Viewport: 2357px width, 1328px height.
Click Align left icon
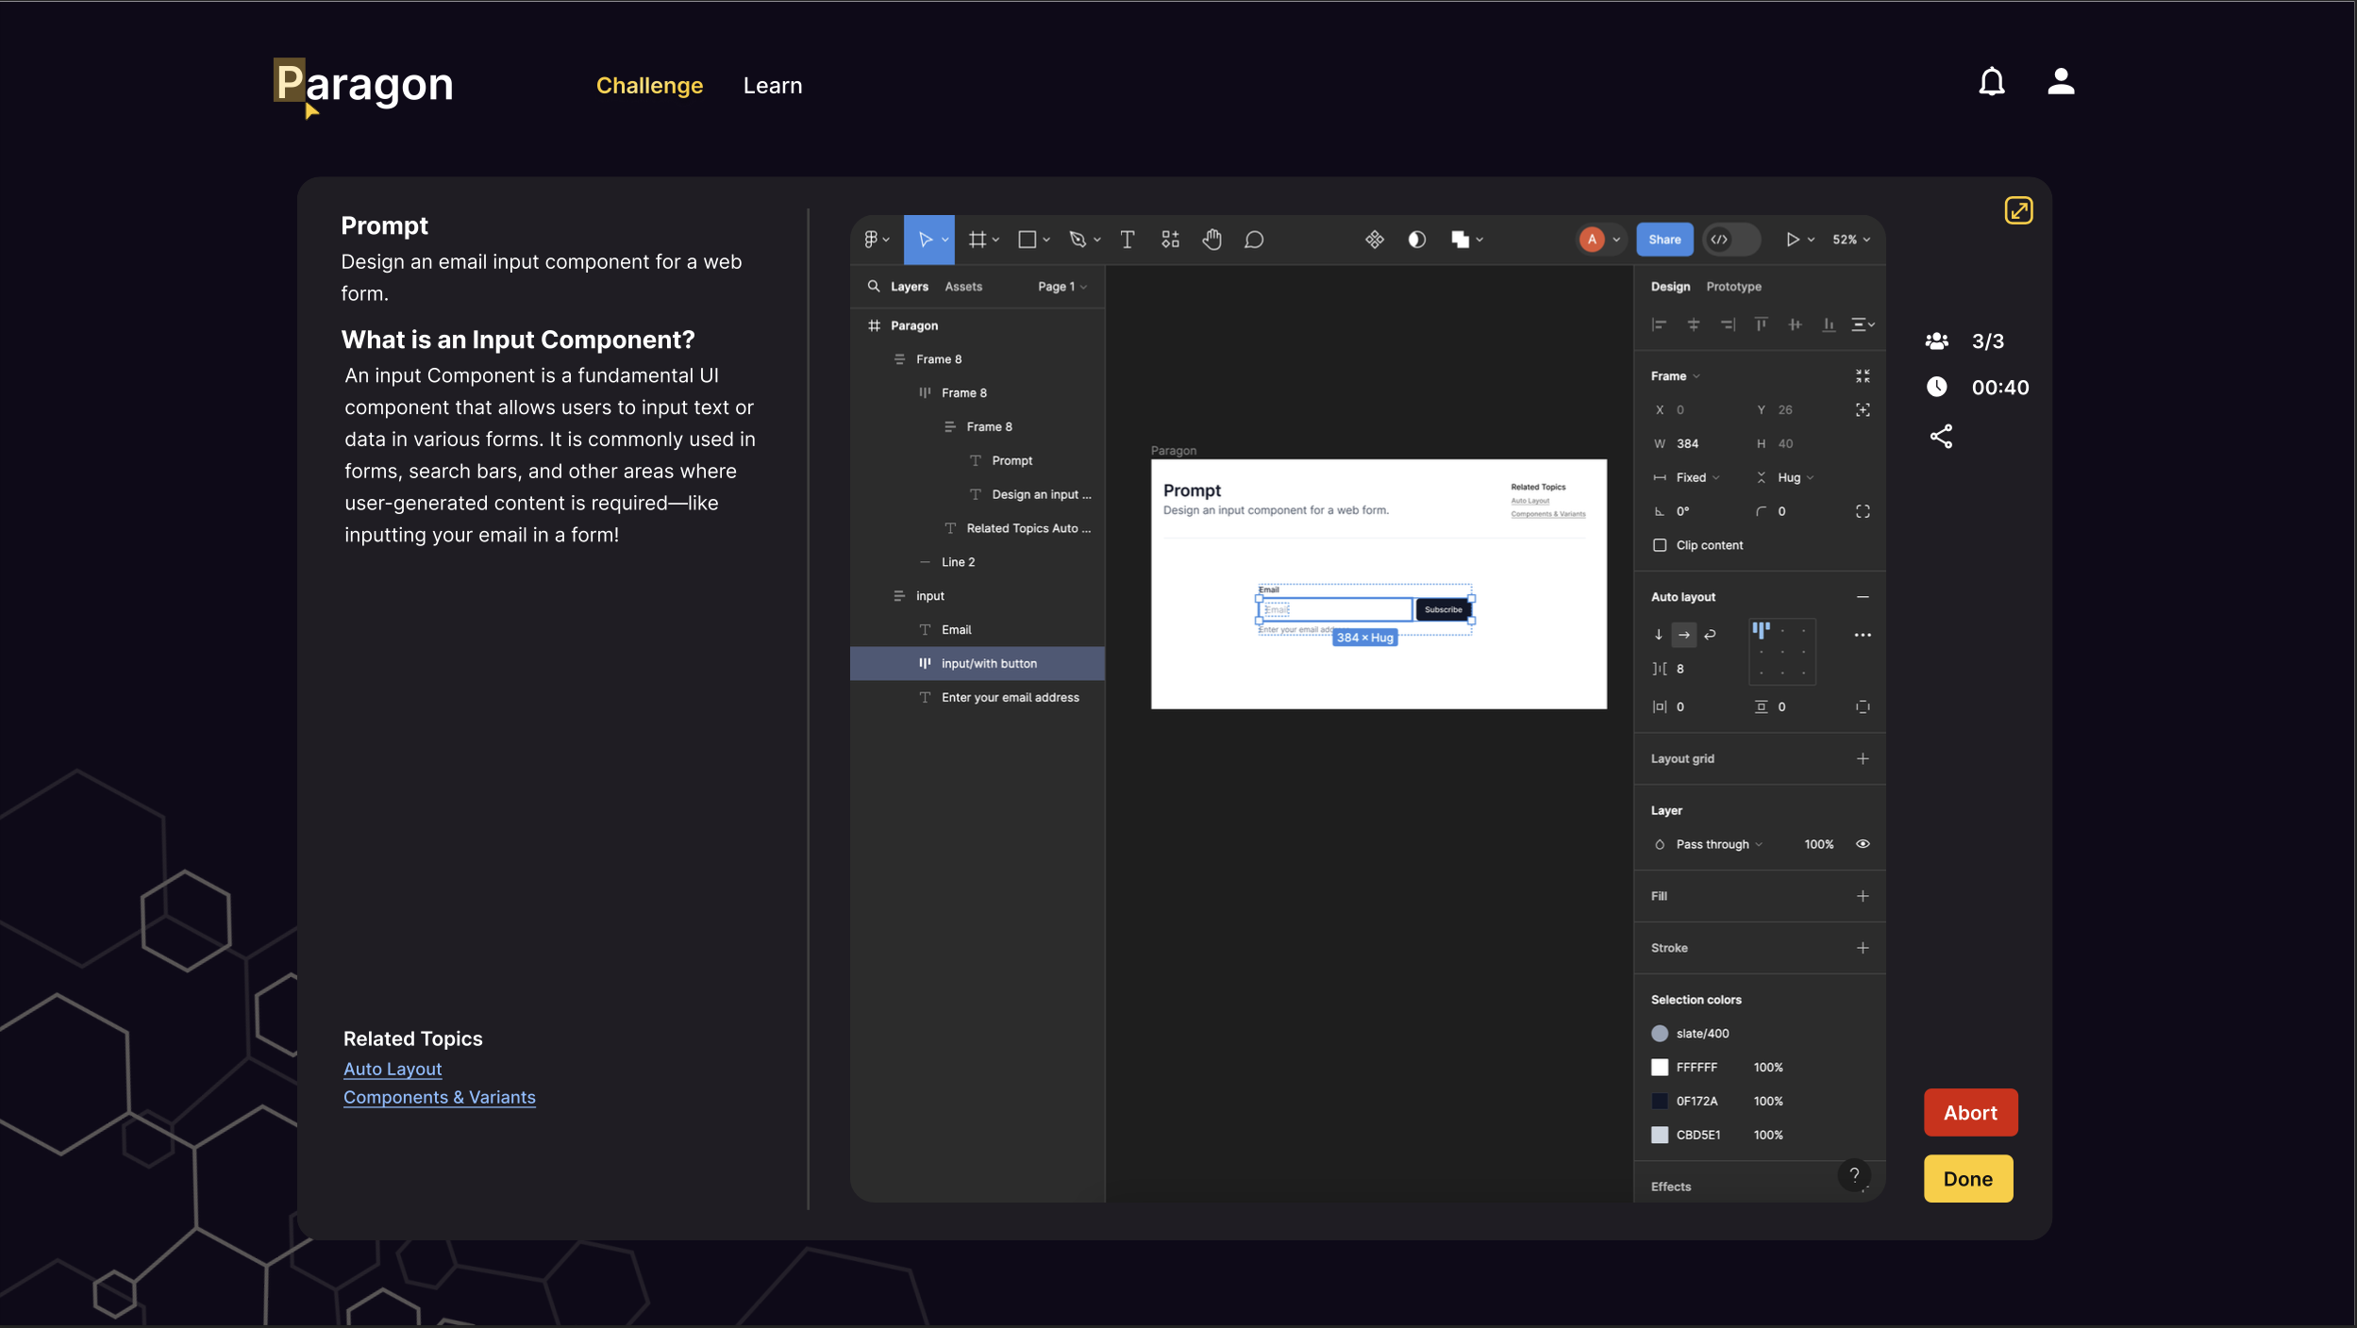(1660, 324)
